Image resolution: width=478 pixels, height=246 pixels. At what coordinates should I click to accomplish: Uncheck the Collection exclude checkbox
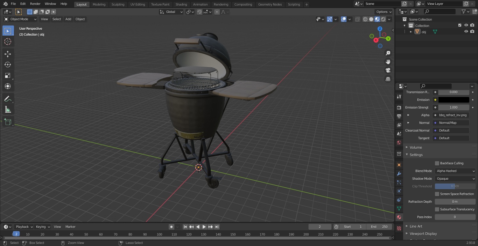point(460,25)
